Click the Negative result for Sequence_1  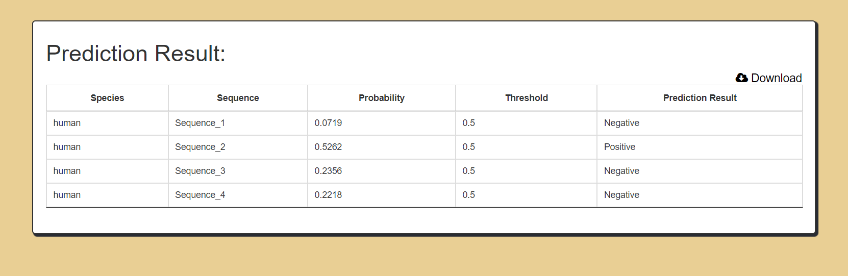click(x=621, y=123)
